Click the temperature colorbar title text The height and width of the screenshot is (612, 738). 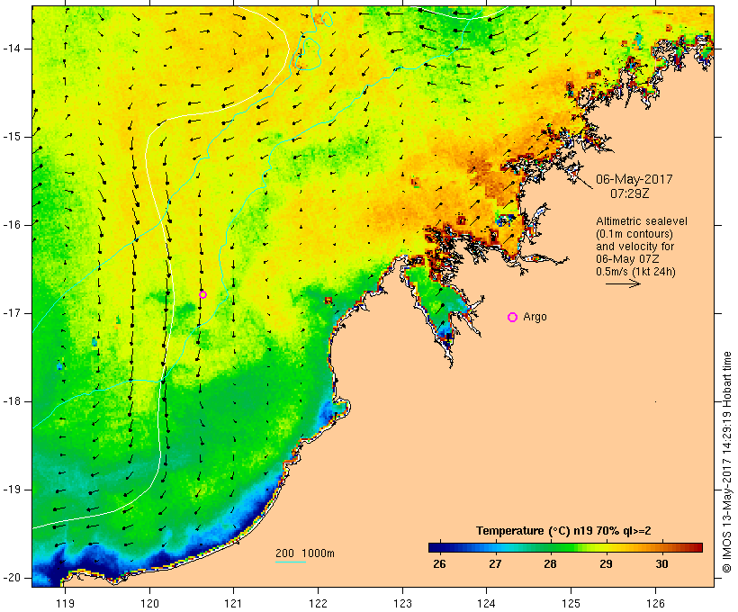(x=563, y=531)
